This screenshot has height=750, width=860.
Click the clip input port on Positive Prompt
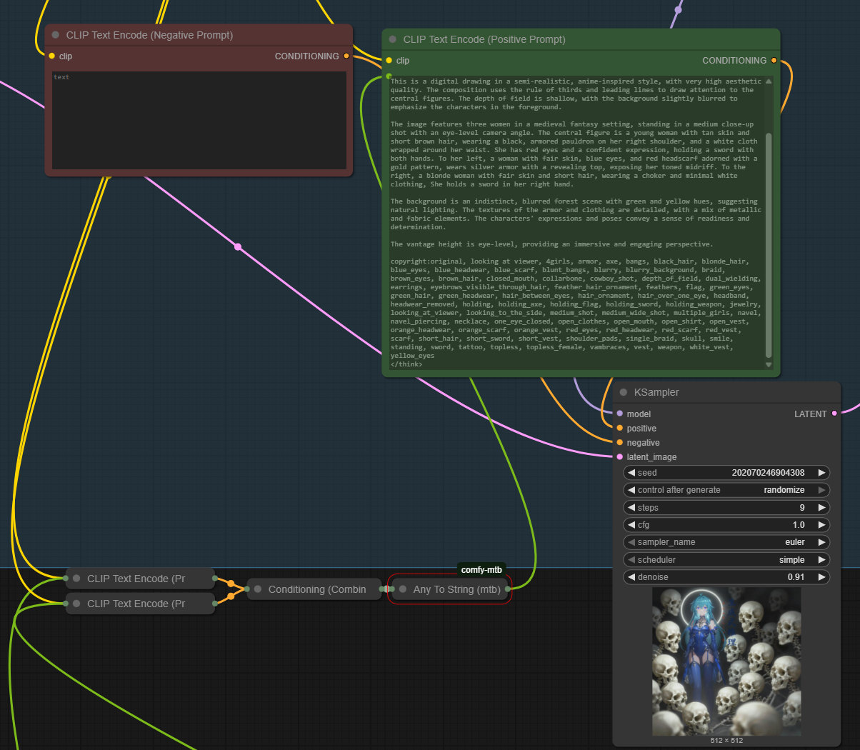coord(389,60)
